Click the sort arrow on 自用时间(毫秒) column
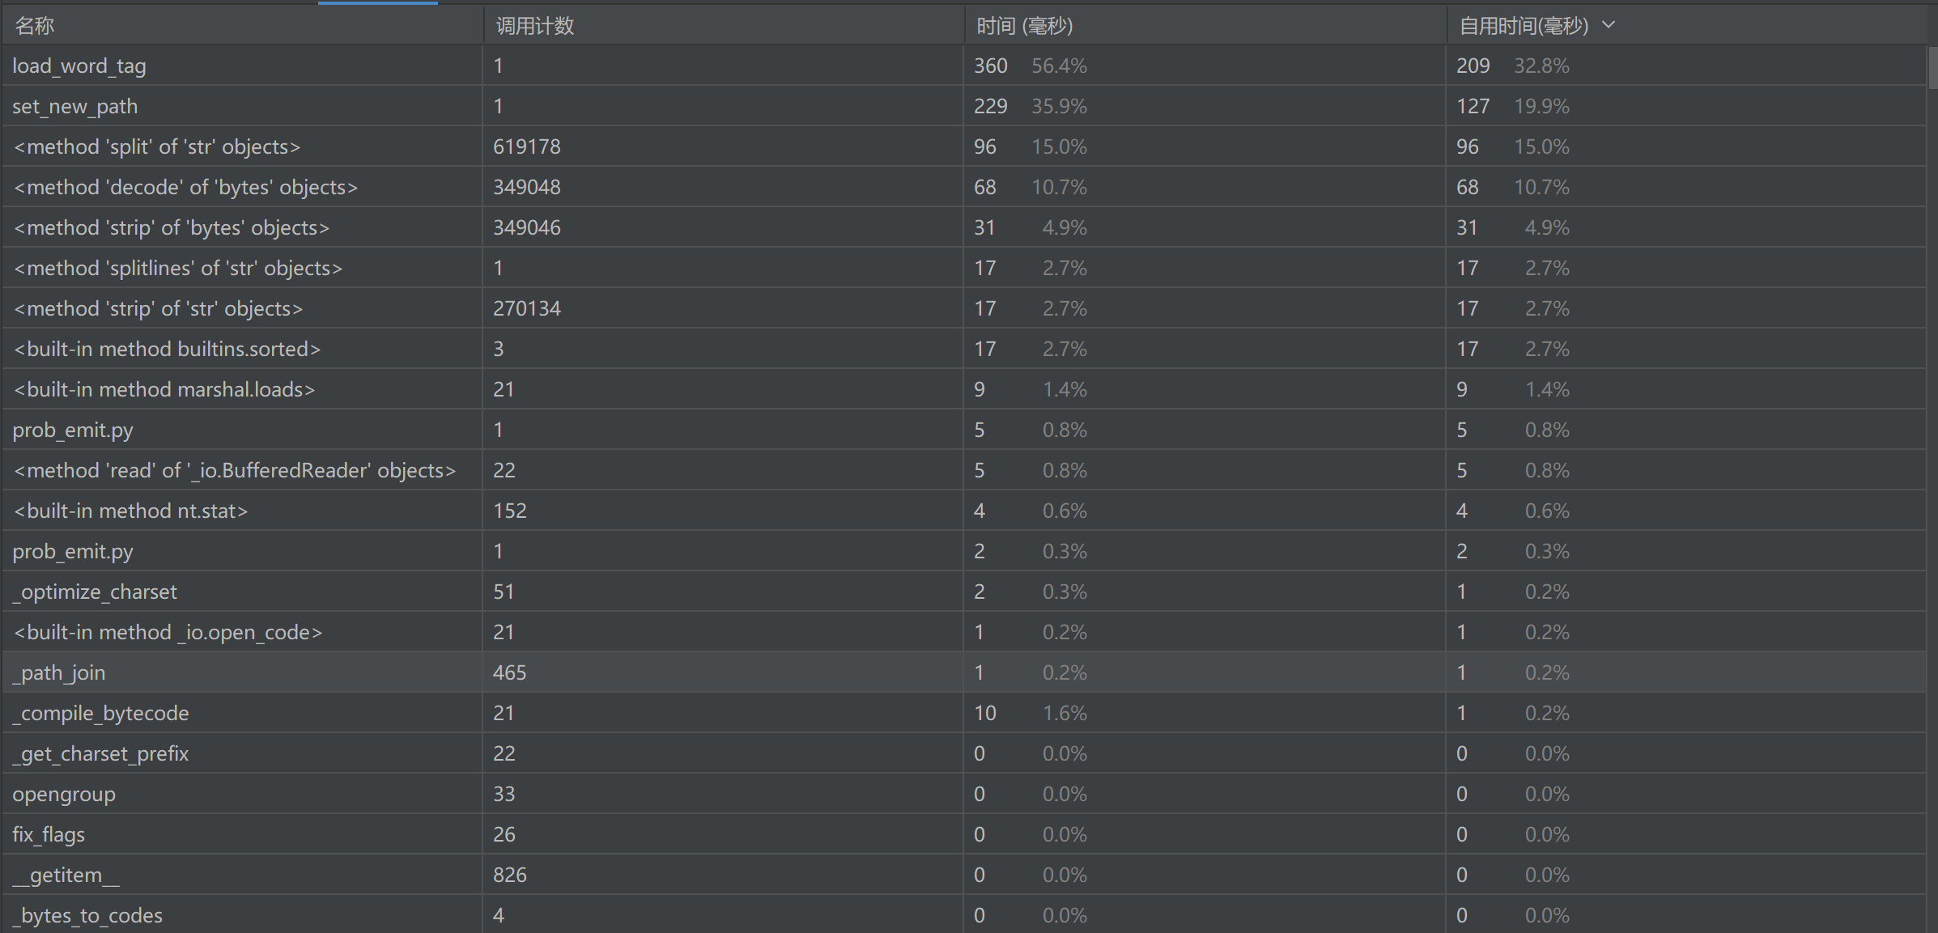The height and width of the screenshot is (933, 1938). coord(1609,25)
